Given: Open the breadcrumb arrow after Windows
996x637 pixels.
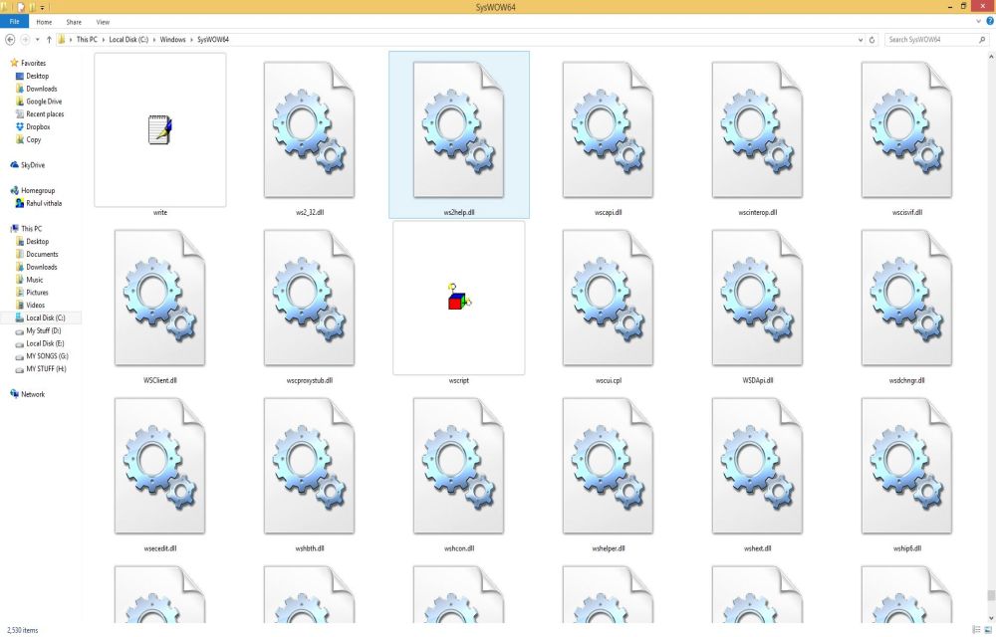Looking at the screenshot, I should pos(191,40).
